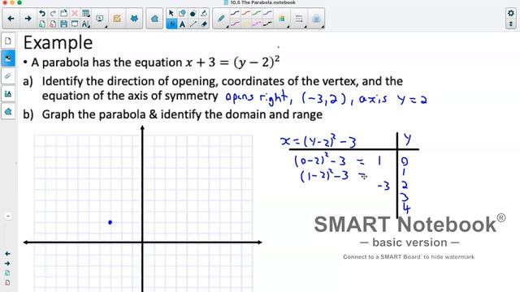Show the screen shade
The image size is (520, 292).
[x=75, y=24]
